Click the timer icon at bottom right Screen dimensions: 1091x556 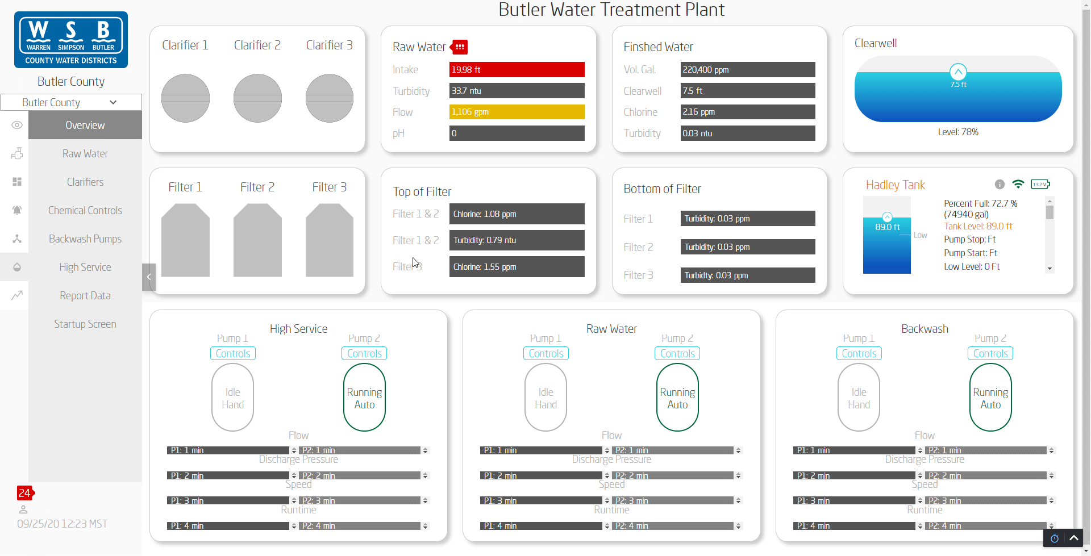pyautogui.click(x=1055, y=538)
